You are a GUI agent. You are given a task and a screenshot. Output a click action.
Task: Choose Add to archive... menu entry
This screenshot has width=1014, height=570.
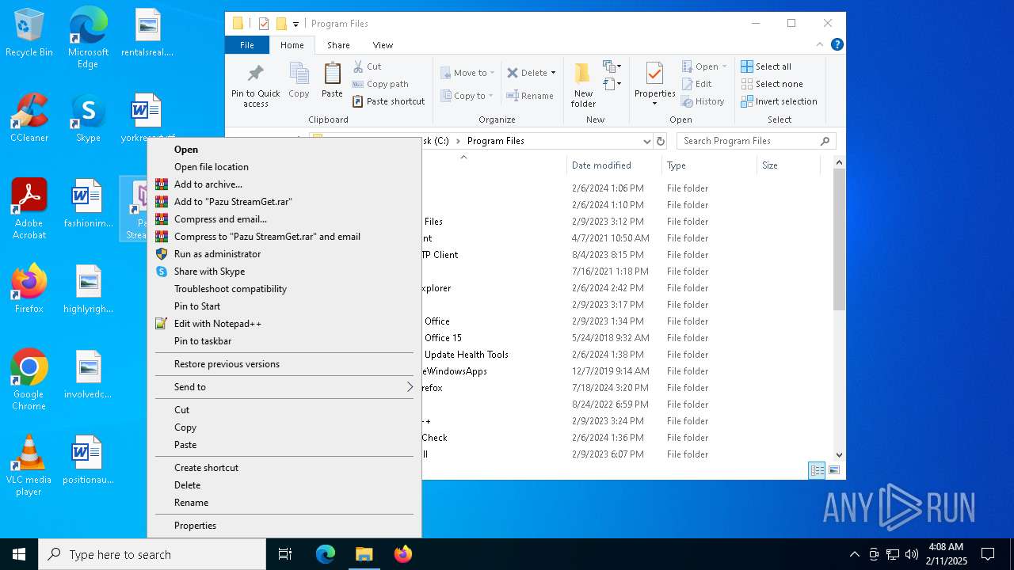284,184
